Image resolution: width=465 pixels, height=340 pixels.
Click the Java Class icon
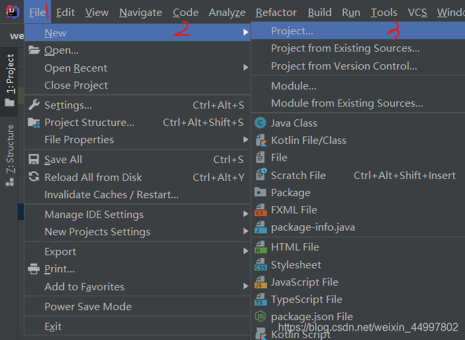pyautogui.click(x=260, y=123)
